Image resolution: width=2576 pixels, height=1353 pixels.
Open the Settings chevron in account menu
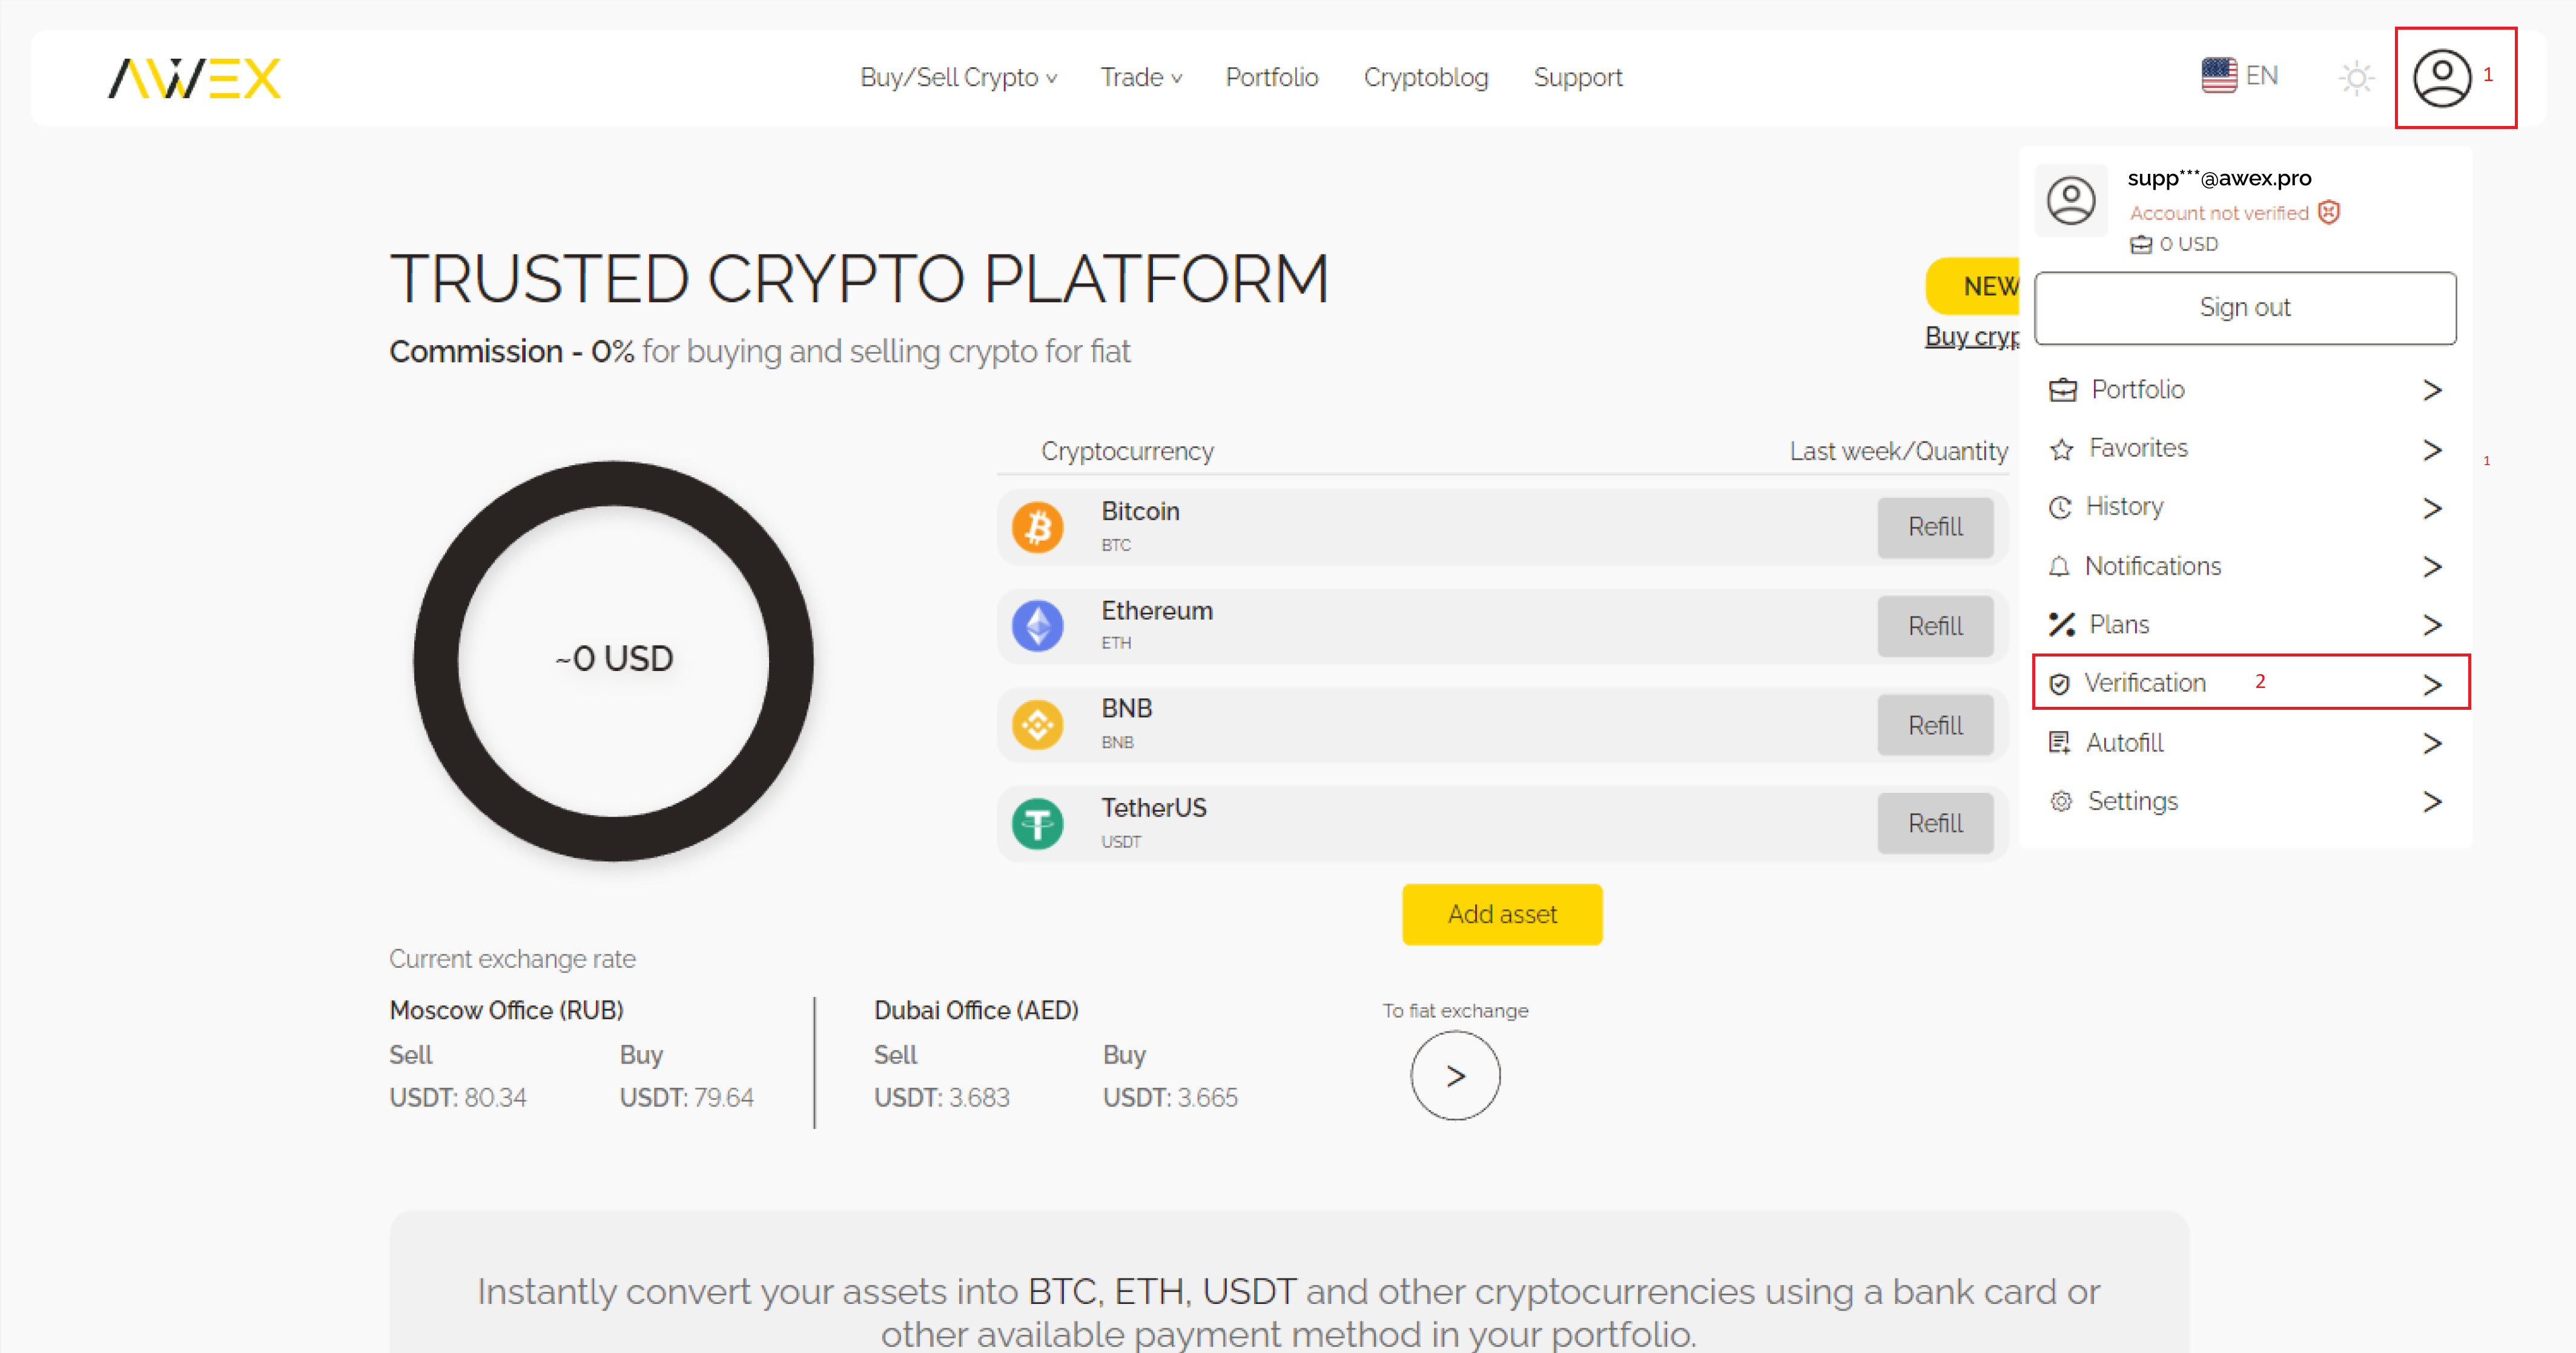click(x=2431, y=801)
